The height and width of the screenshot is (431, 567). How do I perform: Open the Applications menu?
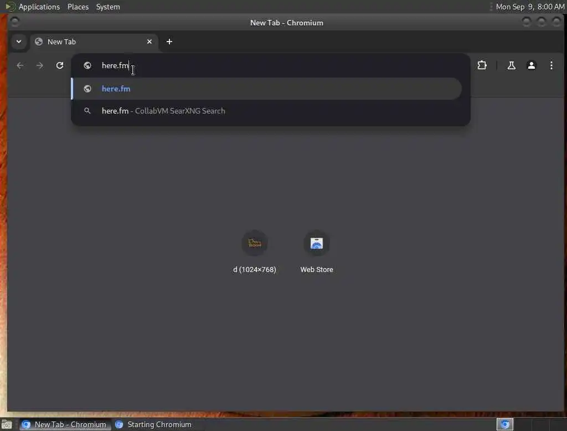(39, 7)
